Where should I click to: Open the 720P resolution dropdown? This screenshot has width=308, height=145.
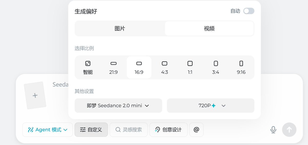(211, 106)
